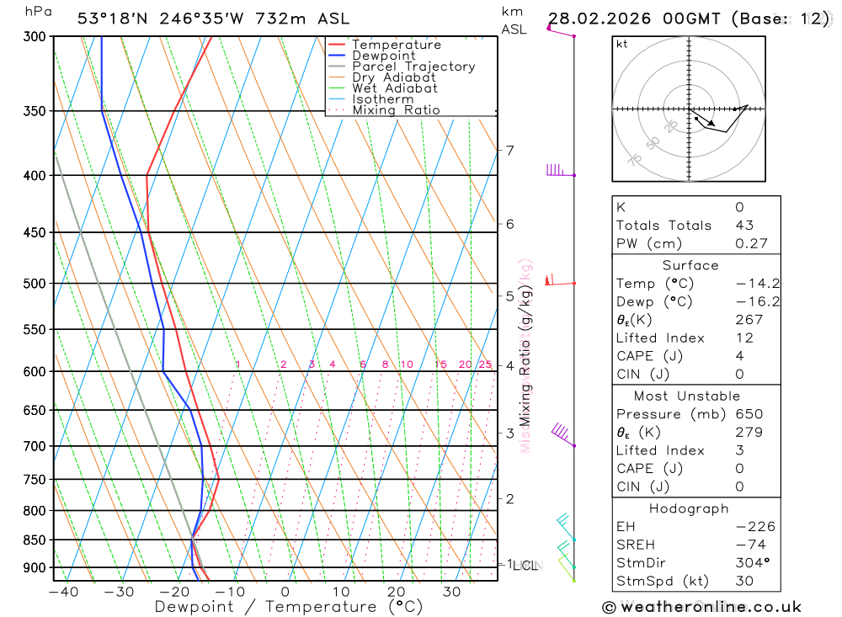Click the Parcel Trajectory legend entry
The image size is (842, 617).
coord(402,66)
